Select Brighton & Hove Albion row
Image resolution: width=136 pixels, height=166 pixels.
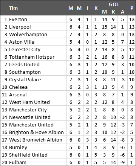tap(68, 132)
